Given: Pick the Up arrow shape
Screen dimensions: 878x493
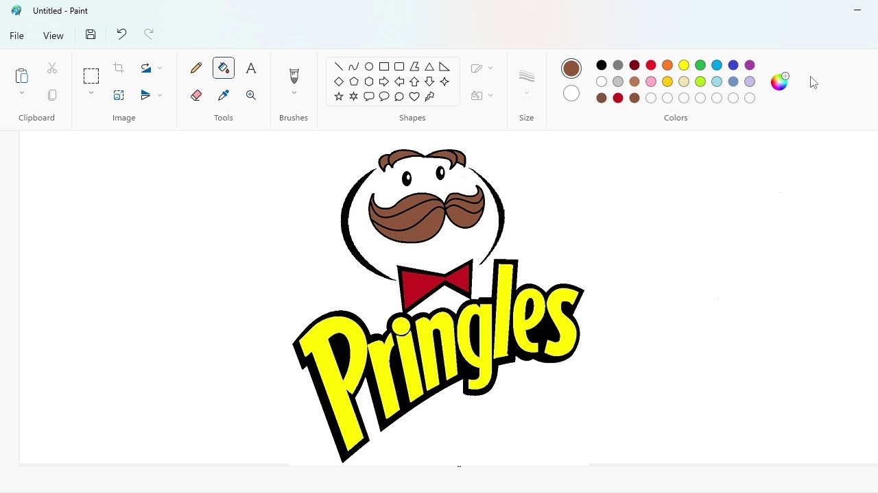Looking at the screenshot, I should point(414,81).
